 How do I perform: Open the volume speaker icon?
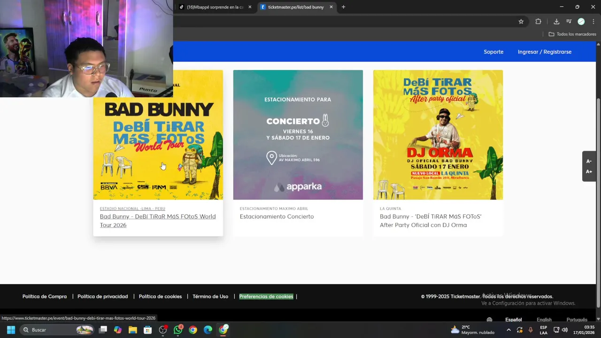coord(565,330)
